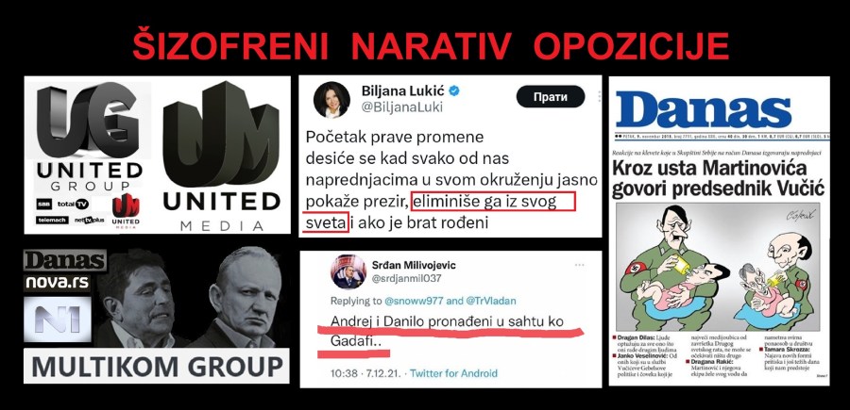
Task: Click the small red UM United Media logo
Action: tap(126, 211)
